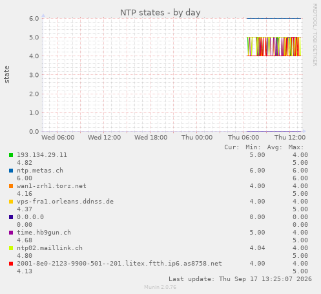This screenshot has width=321, height=294.
Task: Click the Min: column header
Action: (x=253, y=147)
